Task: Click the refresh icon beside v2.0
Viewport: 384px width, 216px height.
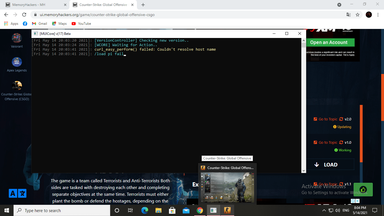Action: pyautogui.click(x=341, y=119)
